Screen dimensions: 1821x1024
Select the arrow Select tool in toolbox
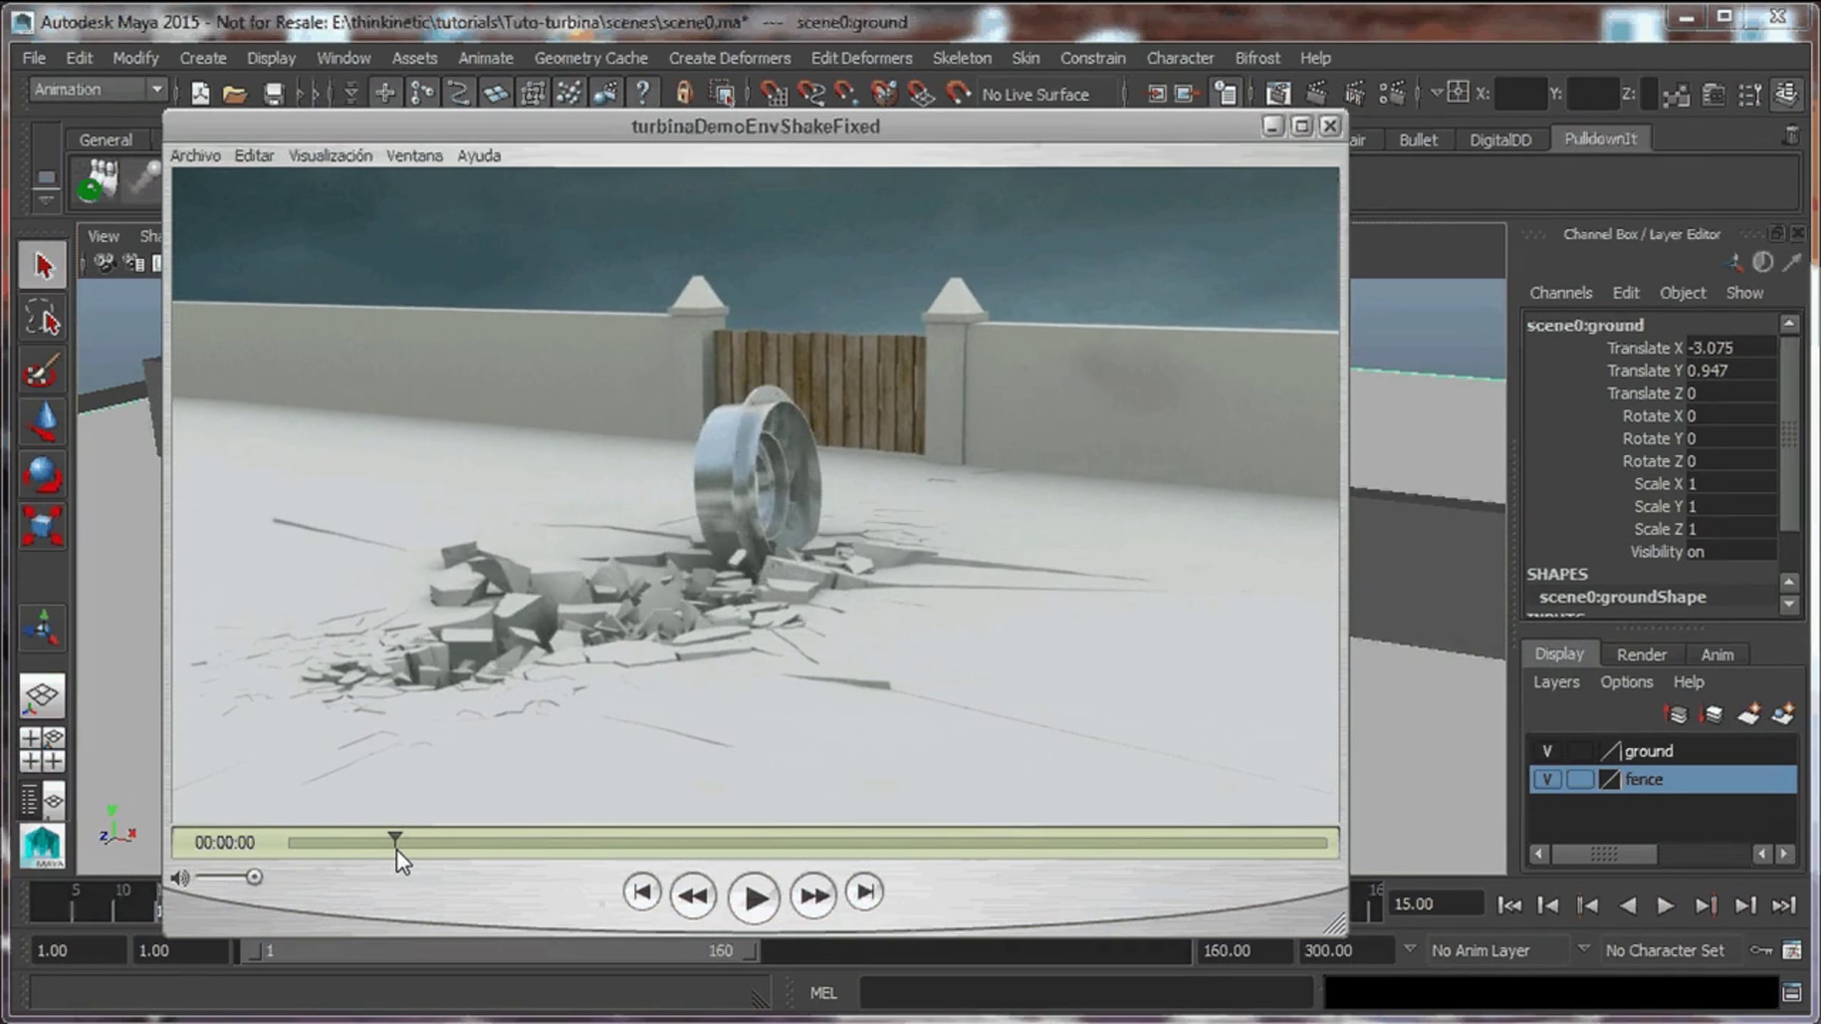(42, 266)
